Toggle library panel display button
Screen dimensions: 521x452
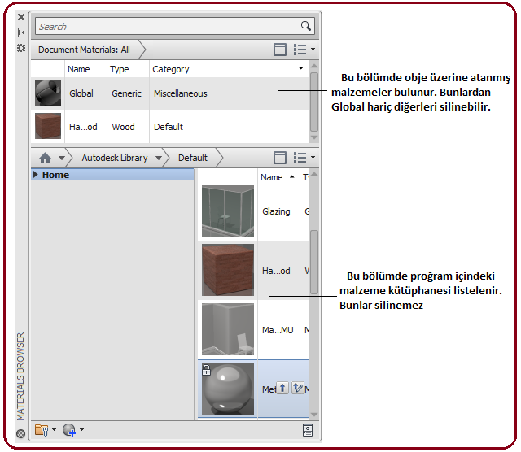click(280, 158)
